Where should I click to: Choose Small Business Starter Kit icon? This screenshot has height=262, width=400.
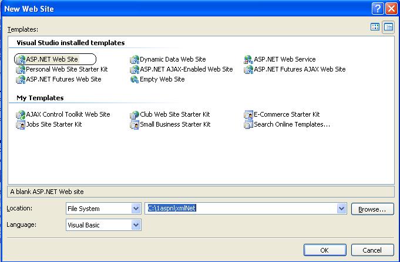tap(135, 124)
